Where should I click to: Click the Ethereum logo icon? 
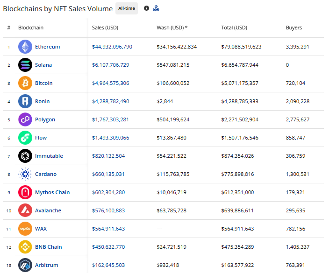(x=25, y=47)
